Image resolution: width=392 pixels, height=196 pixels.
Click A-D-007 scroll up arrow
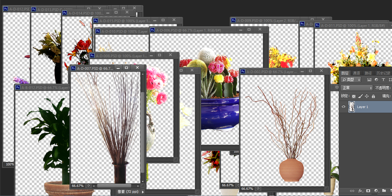(x=143, y=74)
